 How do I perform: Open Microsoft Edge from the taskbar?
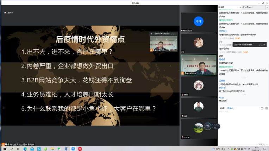(x=25, y=149)
